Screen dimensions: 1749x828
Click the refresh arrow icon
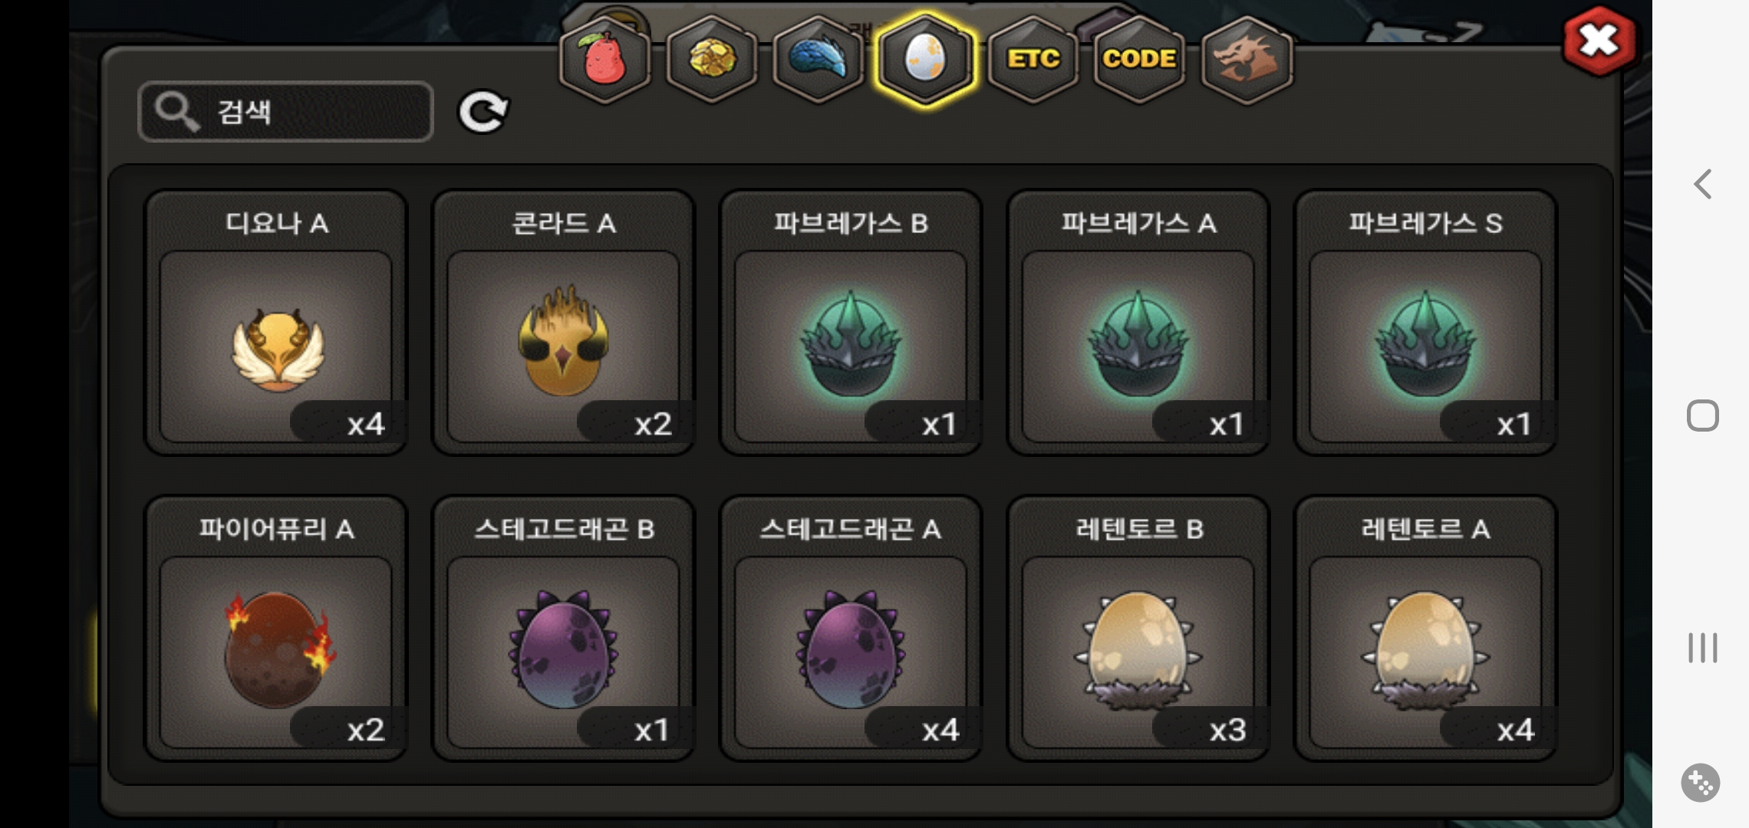[x=483, y=113]
